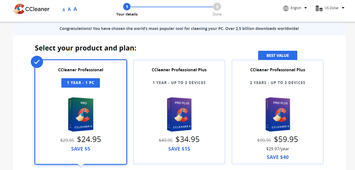Go to step 2 Done
The height and width of the screenshot is (170, 355).
[217, 6]
